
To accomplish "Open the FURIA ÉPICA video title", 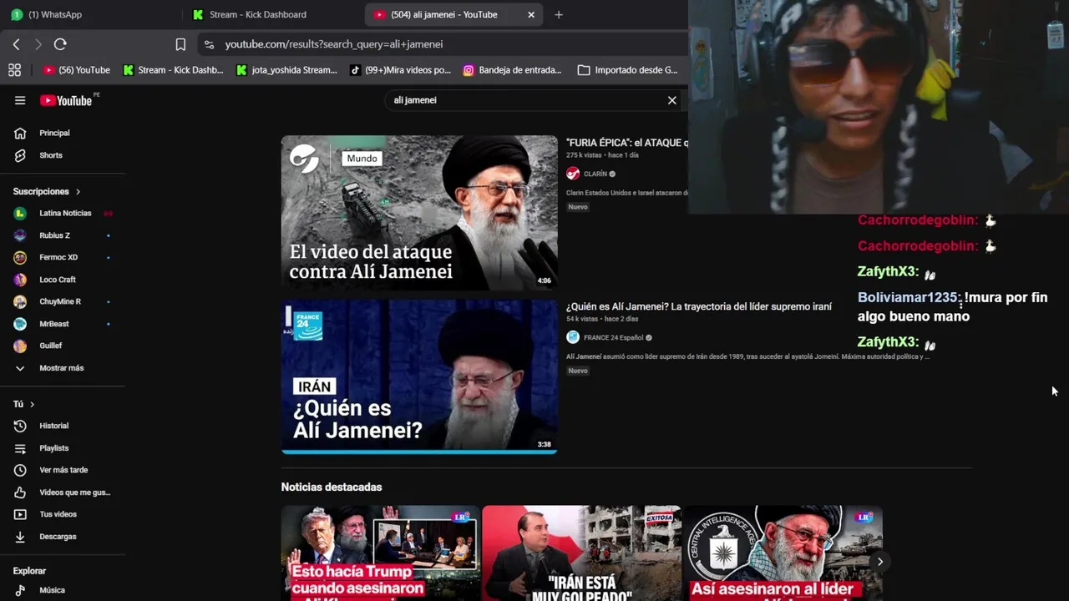I will pos(627,143).
